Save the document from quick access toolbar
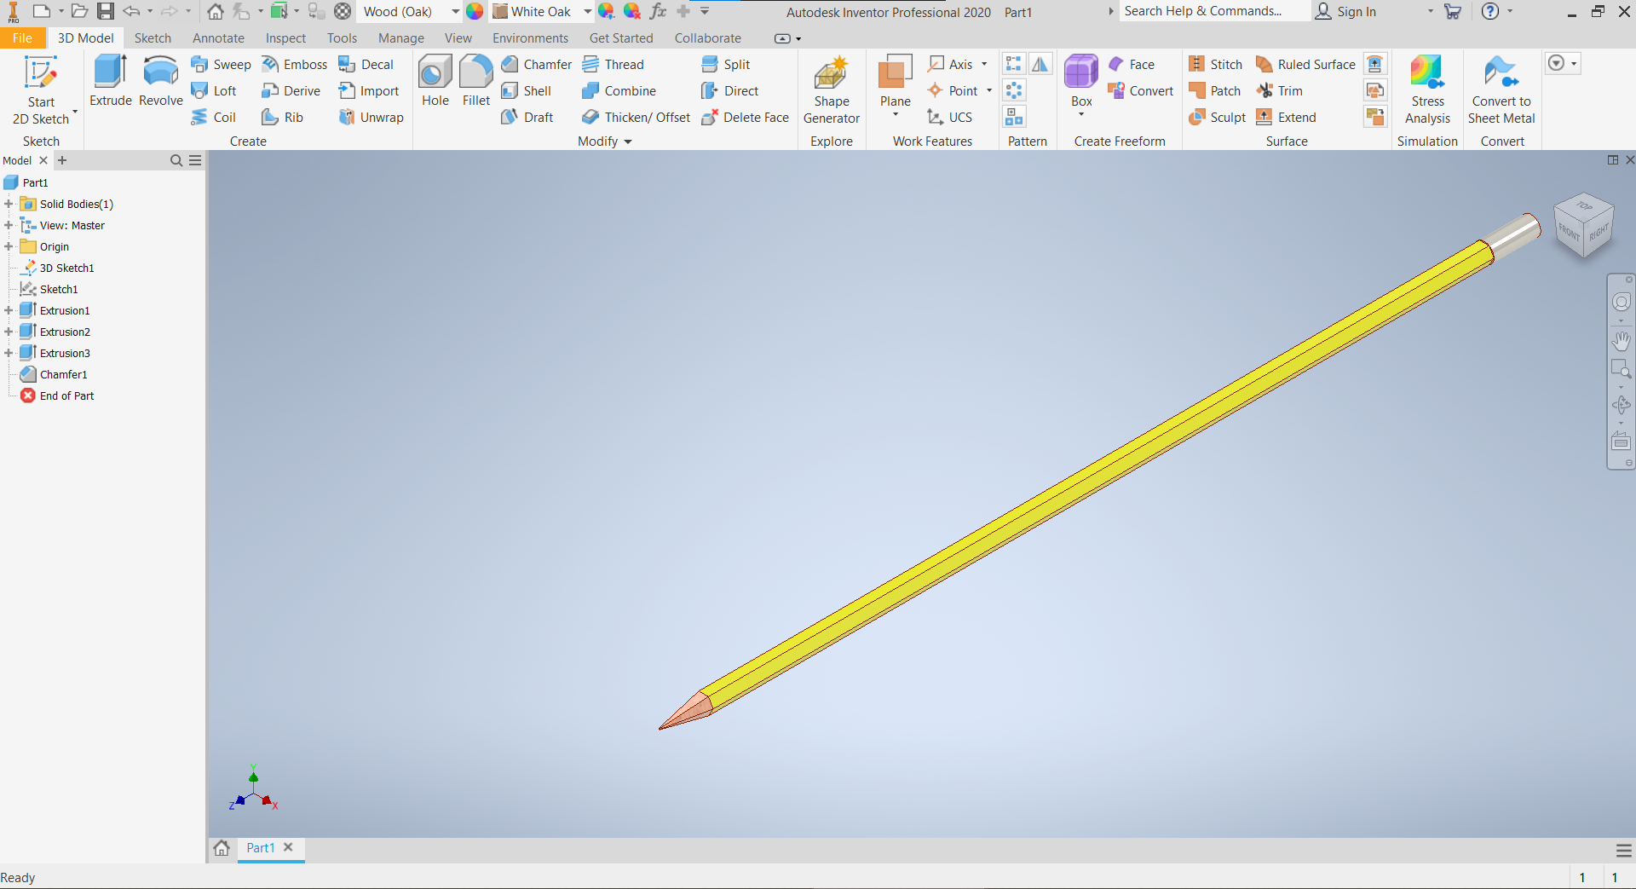This screenshot has height=889, width=1636. click(x=105, y=11)
